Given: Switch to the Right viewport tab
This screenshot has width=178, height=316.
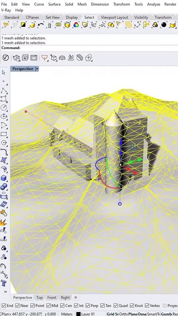Looking at the screenshot, I should (x=65, y=298).
